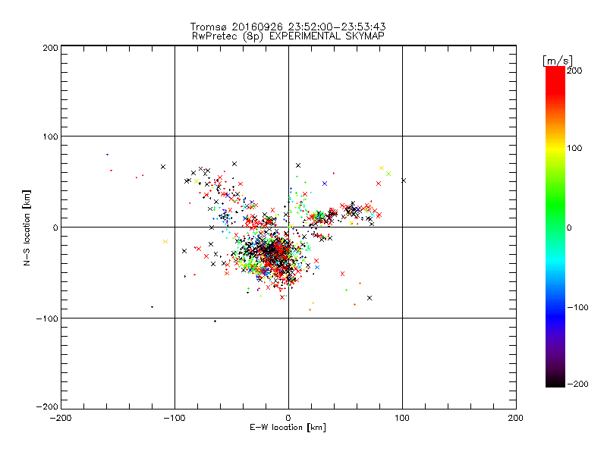The image size is (607, 455).
Task: Click the y-axis tick label '0'
Action: click(x=55, y=227)
